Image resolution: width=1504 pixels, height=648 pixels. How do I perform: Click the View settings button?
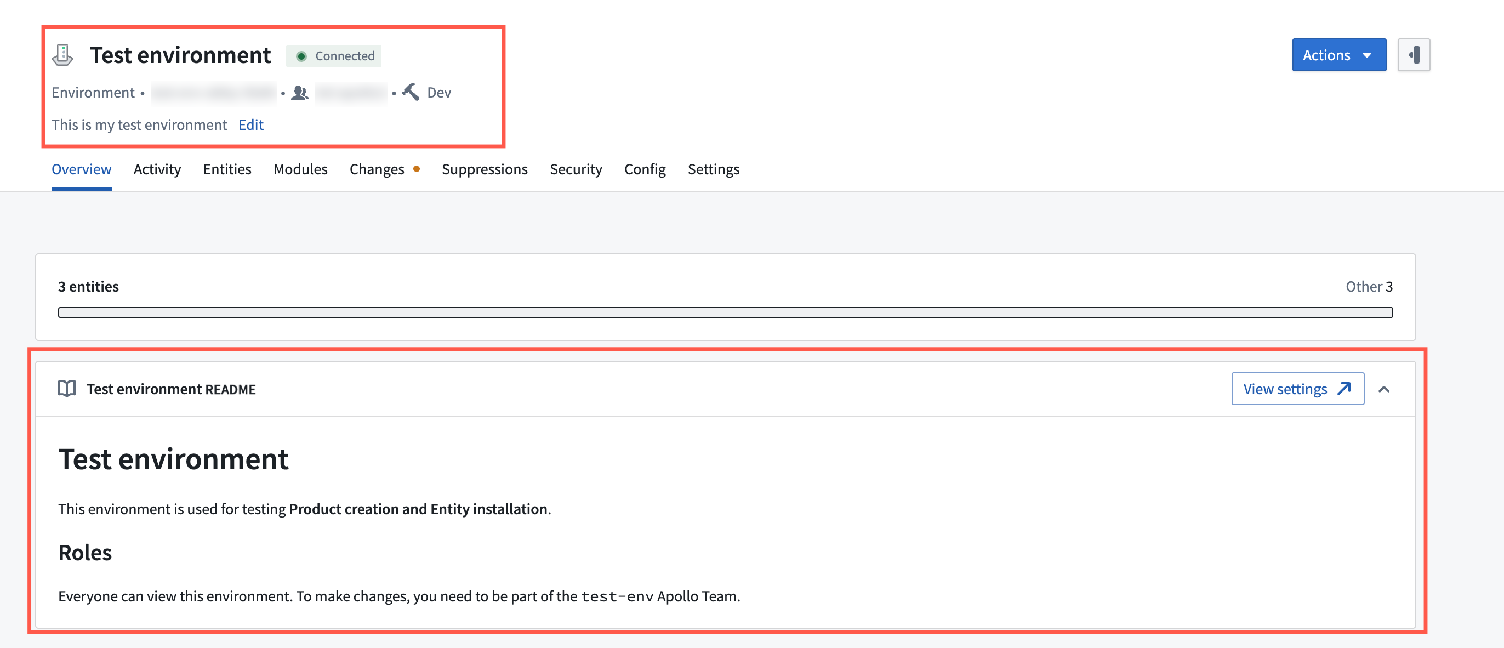point(1297,389)
